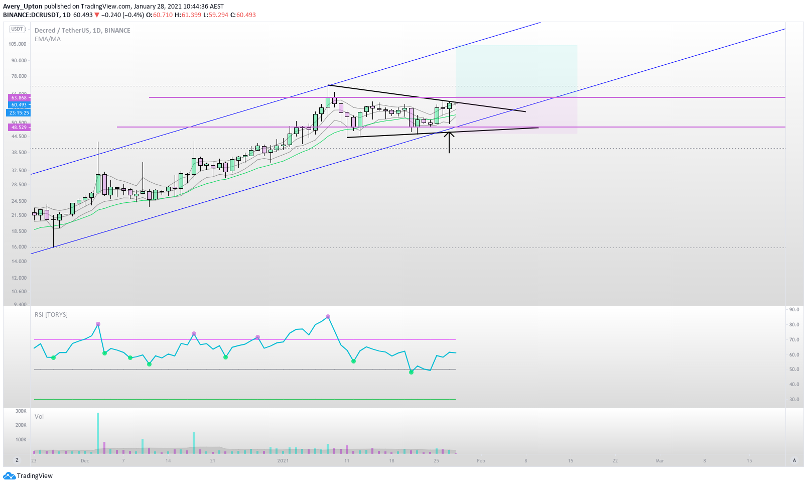Click the 21.500 price axis value

click(19, 215)
